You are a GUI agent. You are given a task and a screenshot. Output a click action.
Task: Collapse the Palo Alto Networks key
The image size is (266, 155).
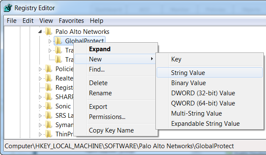pyautogui.click(x=40, y=31)
